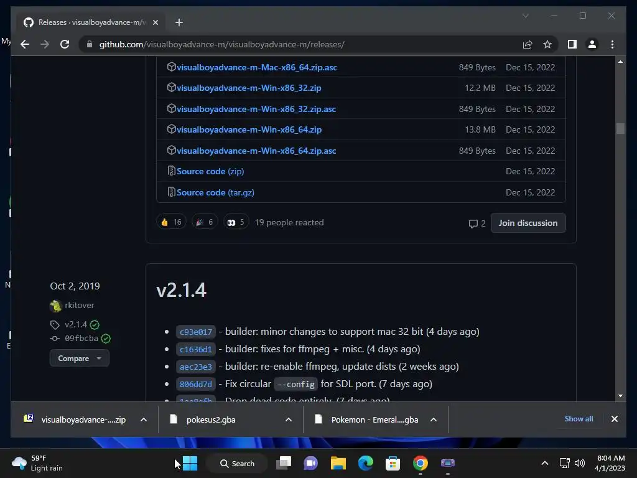Open Microsoft Edge from the taskbar
The height and width of the screenshot is (478, 637).
pyautogui.click(x=365, y=463)
